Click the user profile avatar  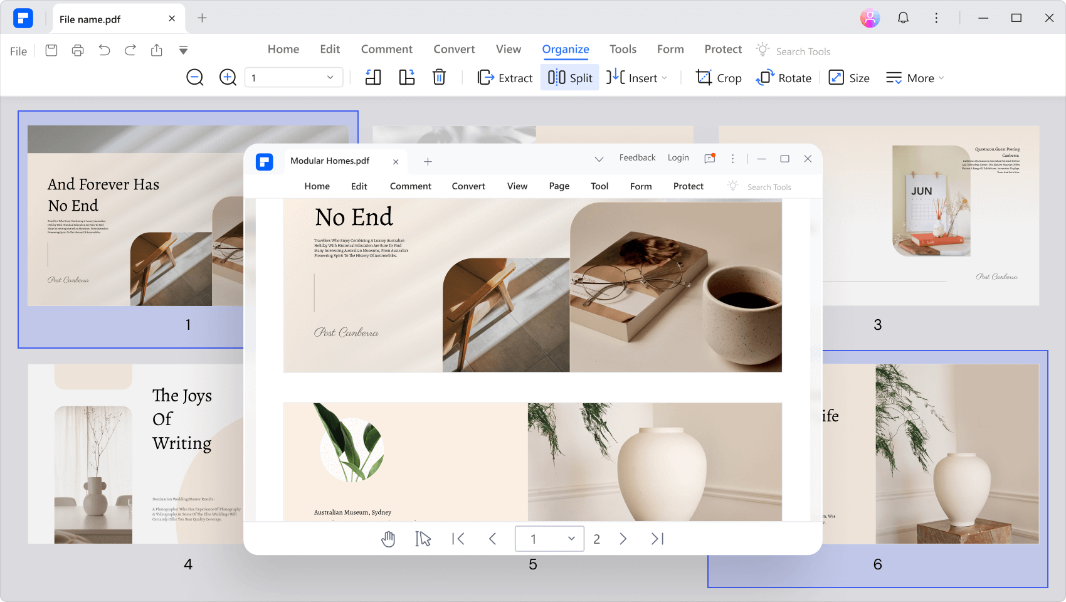pos(870,18)
